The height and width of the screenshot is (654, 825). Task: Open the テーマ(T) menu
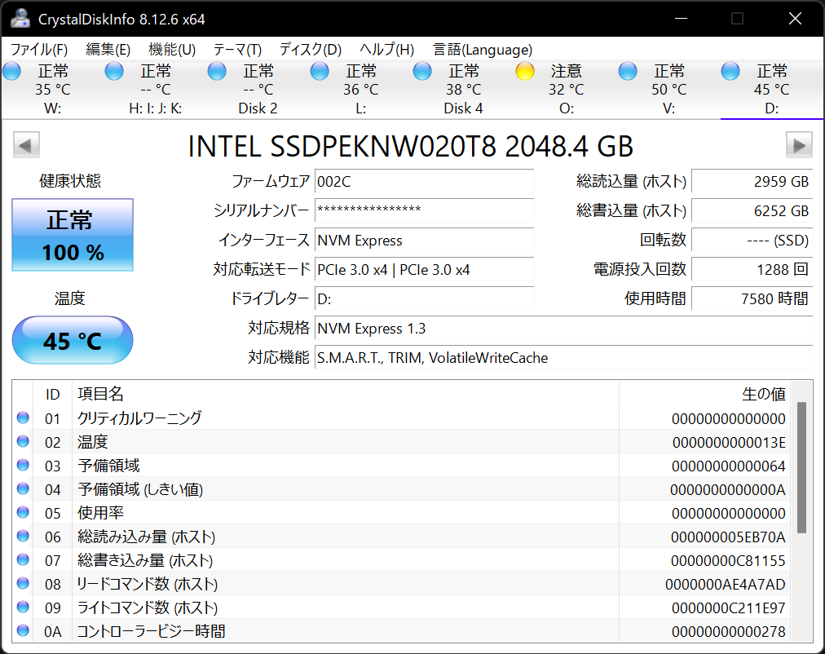[236, 49]
